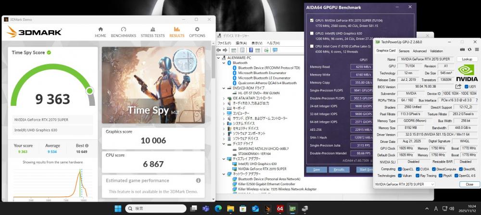Expand the システム デバイス category
This screenshot has height=215, width=481.
(x=224, y=123)
